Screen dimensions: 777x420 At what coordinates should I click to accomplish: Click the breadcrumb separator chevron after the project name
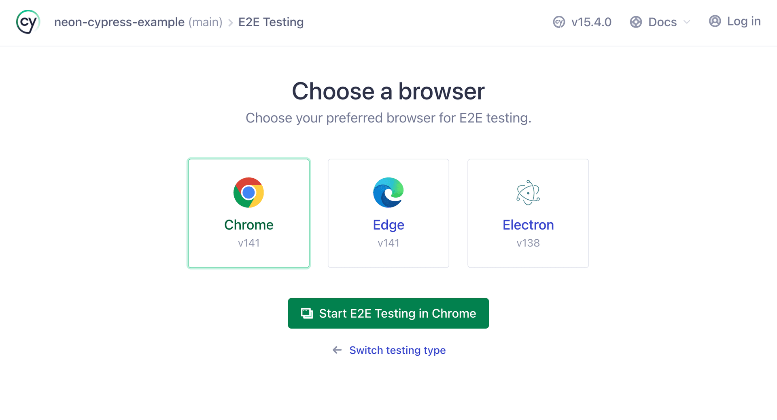tap(230, 23)
